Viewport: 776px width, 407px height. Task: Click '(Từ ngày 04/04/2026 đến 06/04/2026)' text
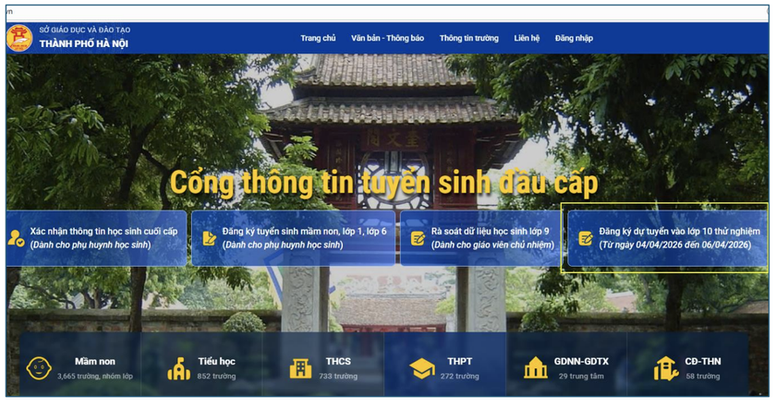(675, 245)
